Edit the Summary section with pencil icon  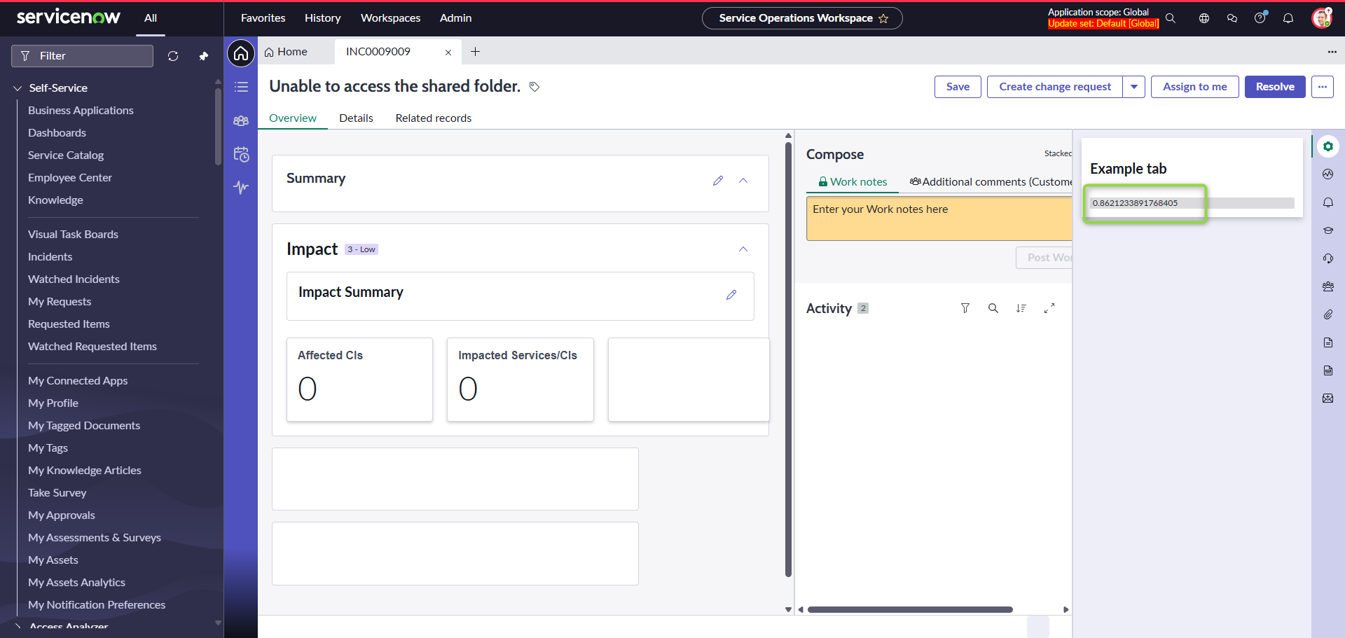point(718,181)
